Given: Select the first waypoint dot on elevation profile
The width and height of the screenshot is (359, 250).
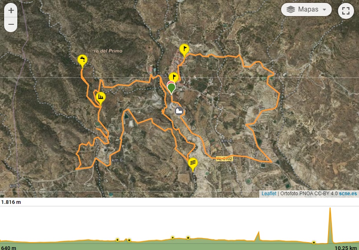Looking at the screenshot, I should (117, 240).
